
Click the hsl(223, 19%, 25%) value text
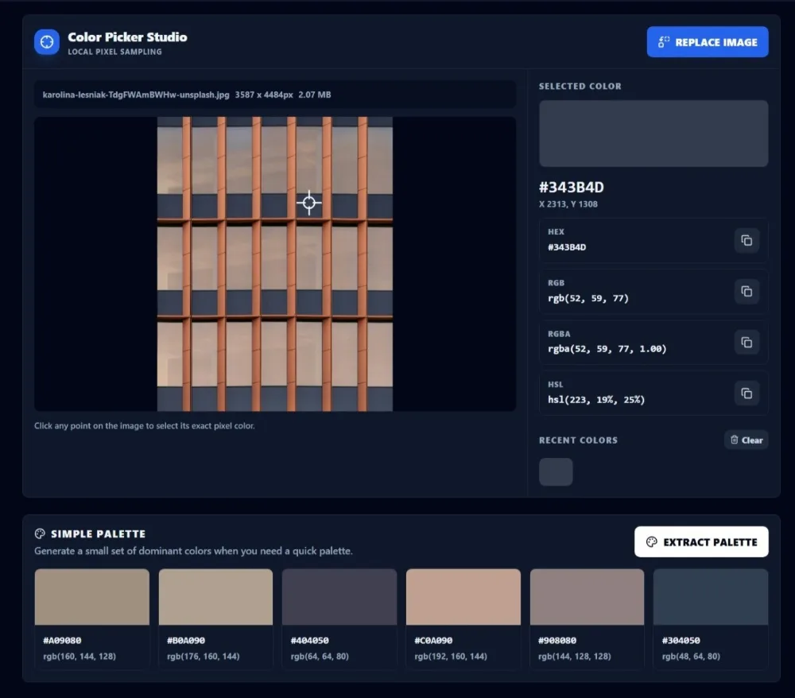[x=596, y=400]
